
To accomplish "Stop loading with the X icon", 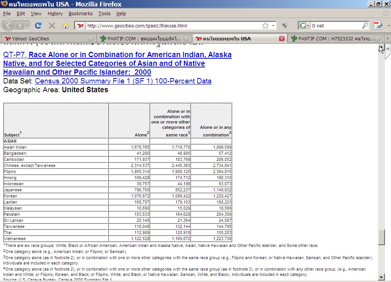I will (x=52, y=26).
